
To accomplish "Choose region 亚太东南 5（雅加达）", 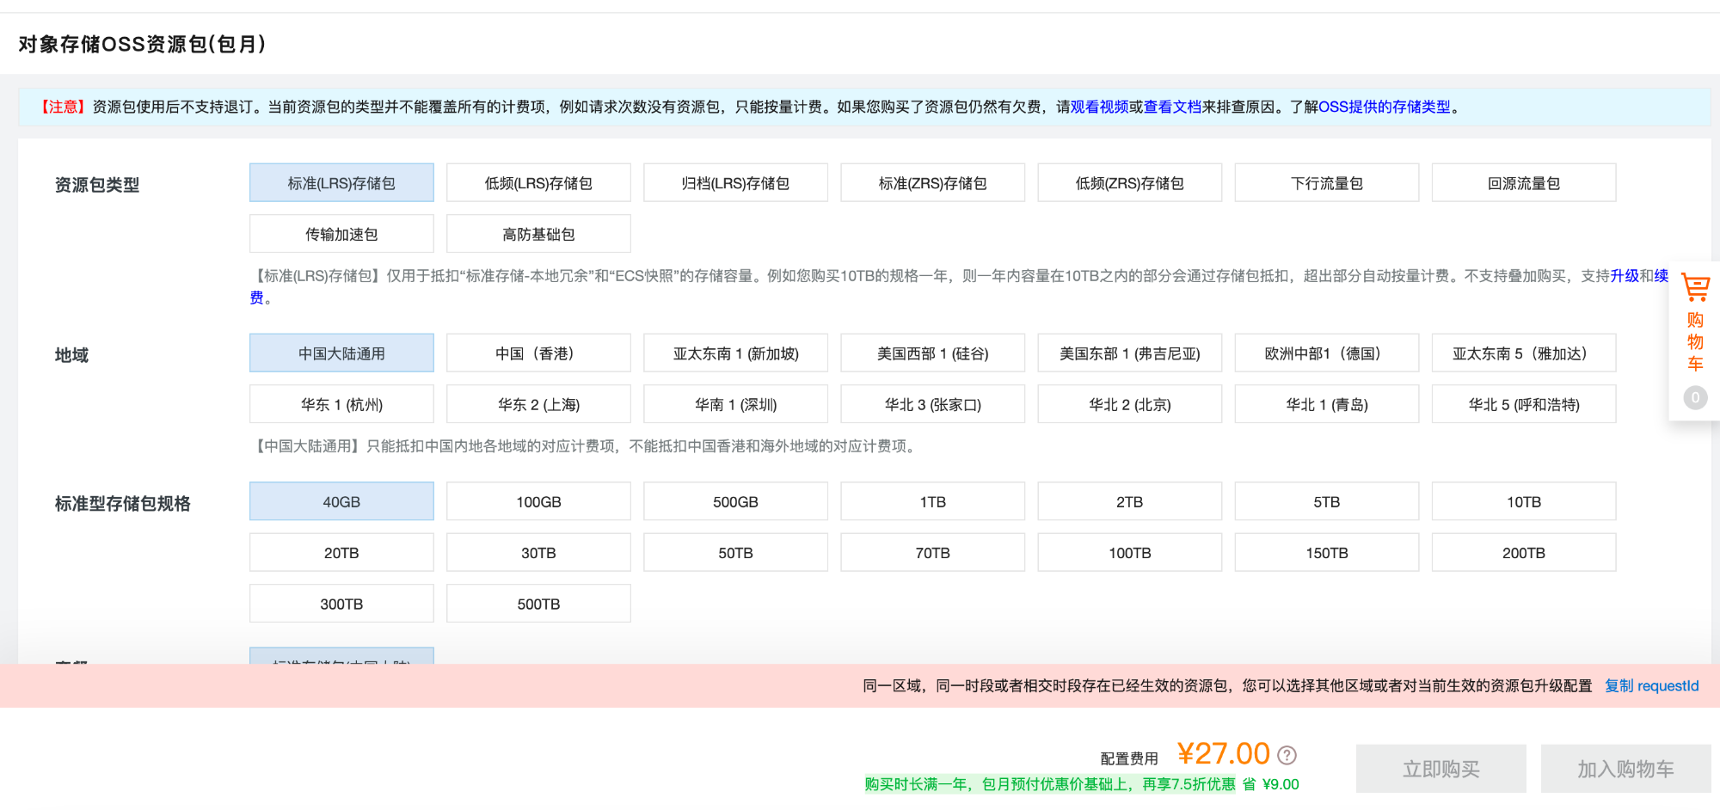I will click(1523, 353).
